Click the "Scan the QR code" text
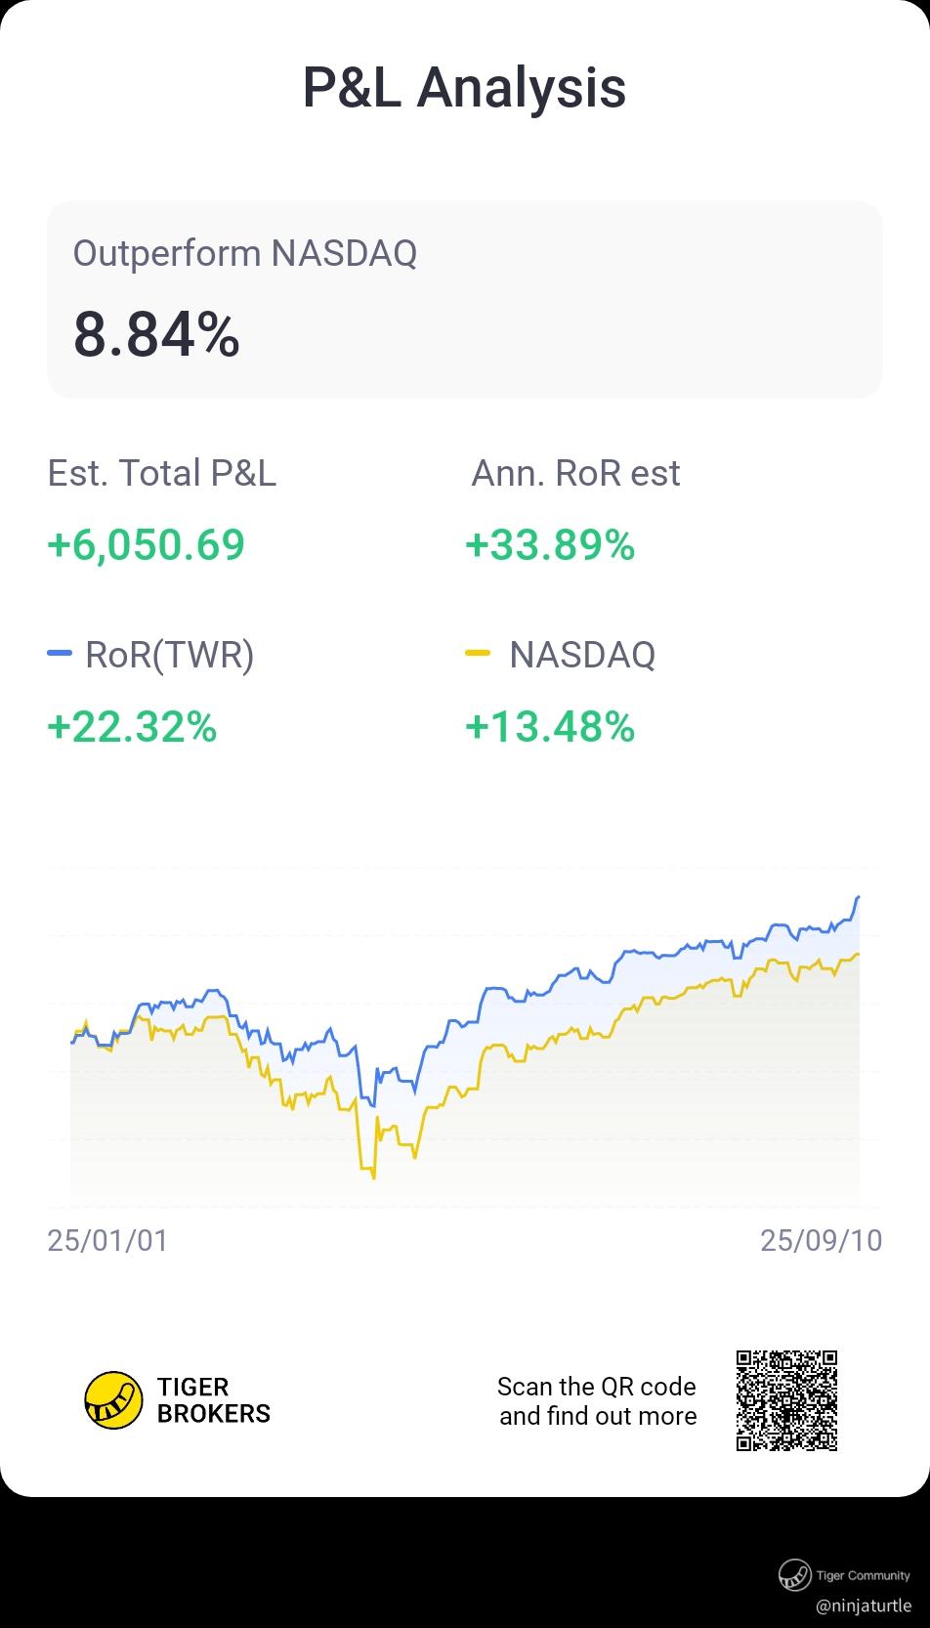Screen dimensions: 930x1628 [x=597, y=1387]
